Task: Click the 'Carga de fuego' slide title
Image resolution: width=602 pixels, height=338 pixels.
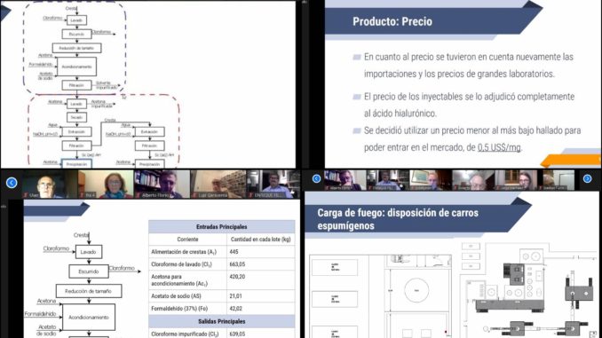Action: [398, 219]
